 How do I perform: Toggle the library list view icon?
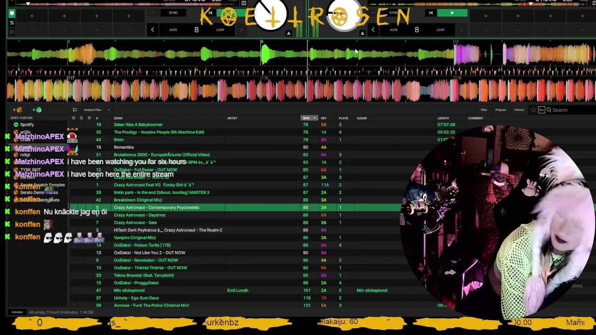pyautogui.click(x=74, y=110)
